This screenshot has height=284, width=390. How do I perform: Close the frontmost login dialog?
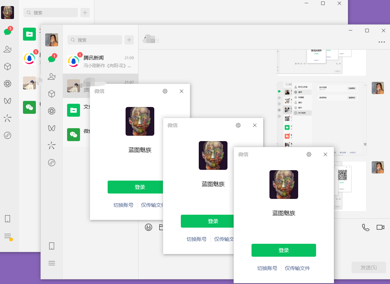pyautogui.click(x=325, y=154)
